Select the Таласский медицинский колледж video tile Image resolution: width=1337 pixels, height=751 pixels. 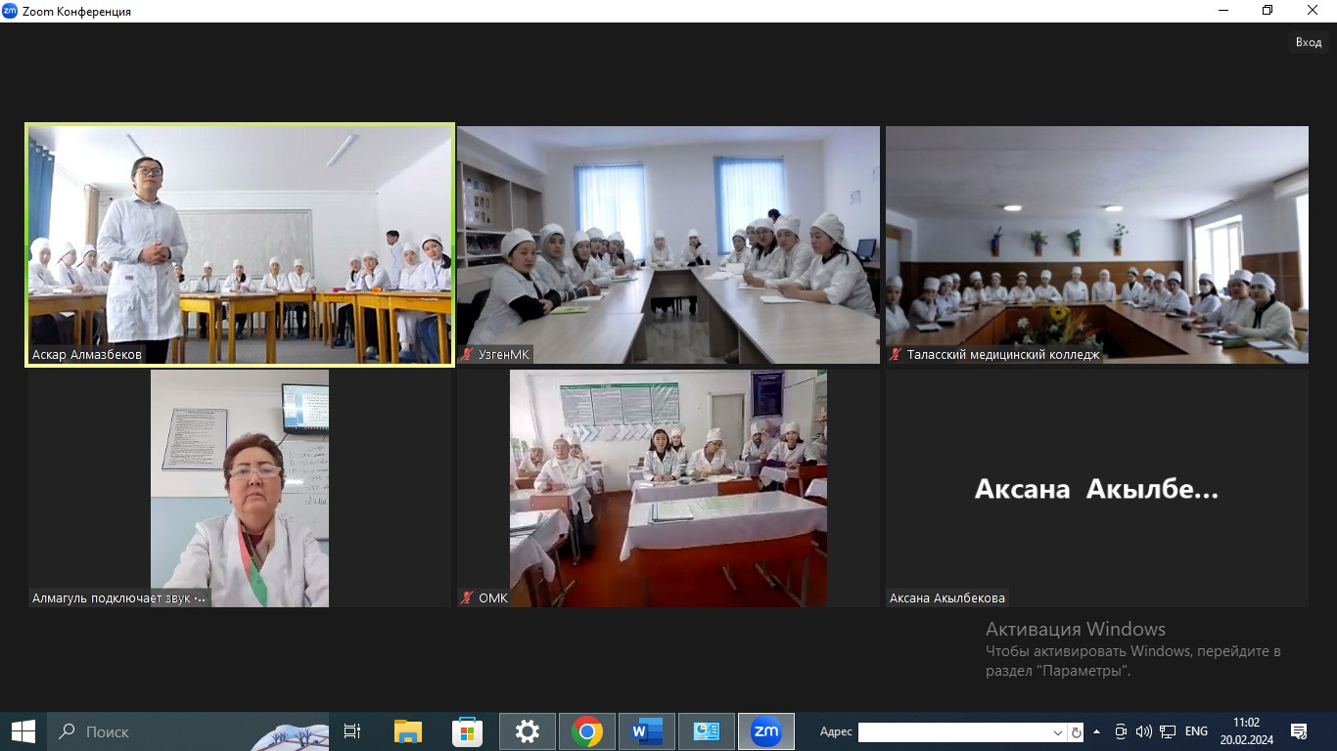coord(1096,244)
